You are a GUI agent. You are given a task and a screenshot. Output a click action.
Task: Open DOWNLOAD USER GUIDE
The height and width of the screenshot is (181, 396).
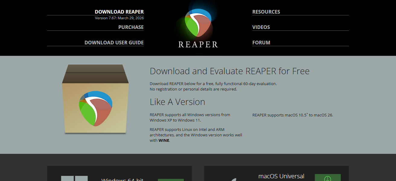114,43
